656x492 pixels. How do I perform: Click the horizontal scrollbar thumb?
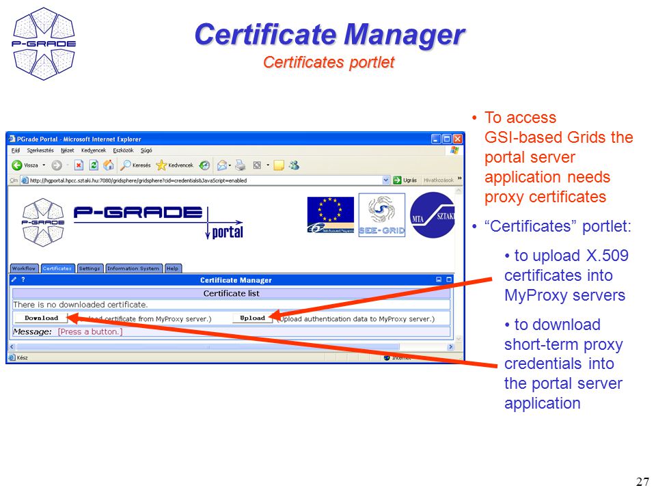[208, 347]
